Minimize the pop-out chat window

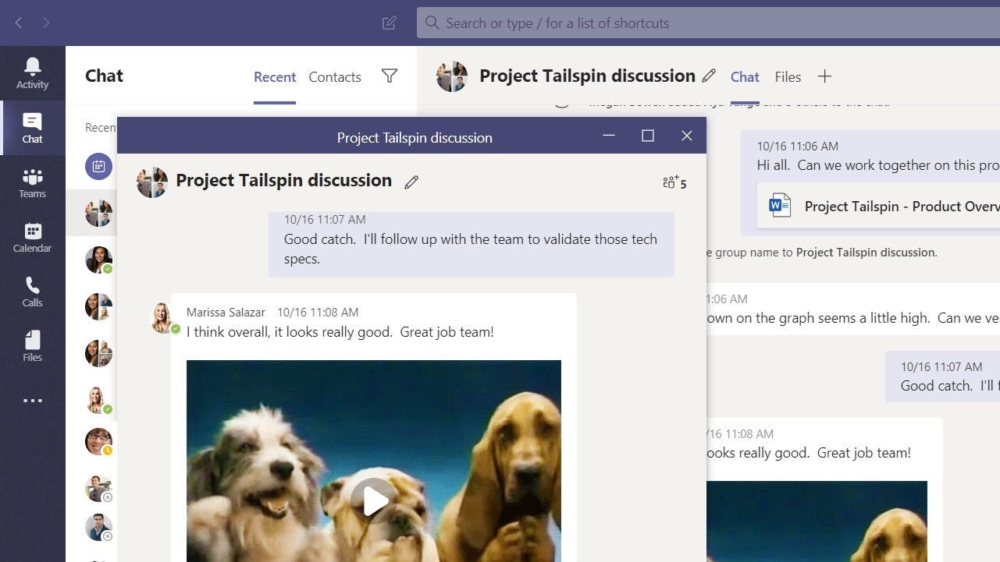coord(609,136)
